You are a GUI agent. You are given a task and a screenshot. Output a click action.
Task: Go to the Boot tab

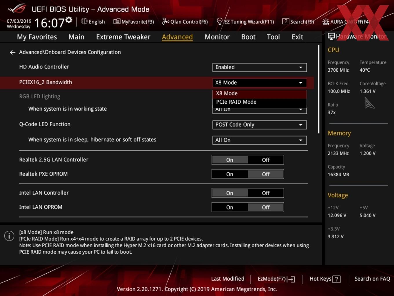click(248, 37)
